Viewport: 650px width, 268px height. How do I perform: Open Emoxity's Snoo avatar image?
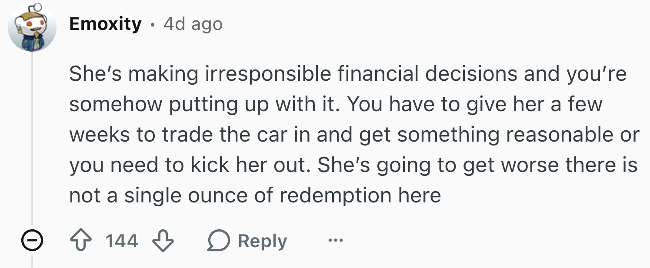(32, 27)
